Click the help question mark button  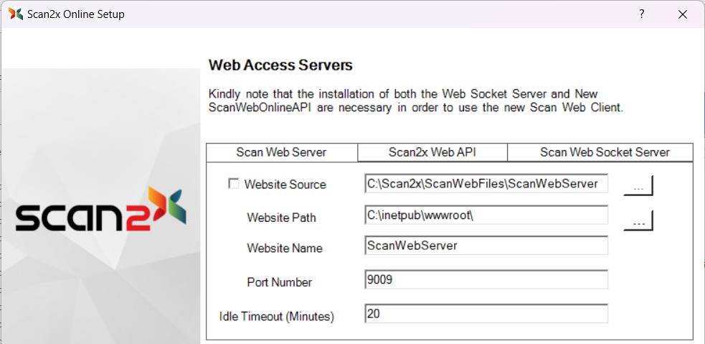coord(642,14)
